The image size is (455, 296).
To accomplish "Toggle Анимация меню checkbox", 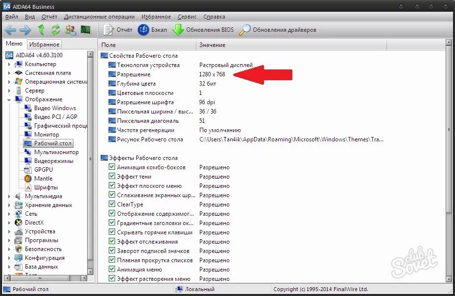I will tap(112, 269).
